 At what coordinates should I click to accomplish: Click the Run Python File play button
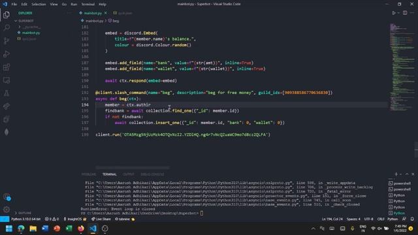(x=394, y=13)
